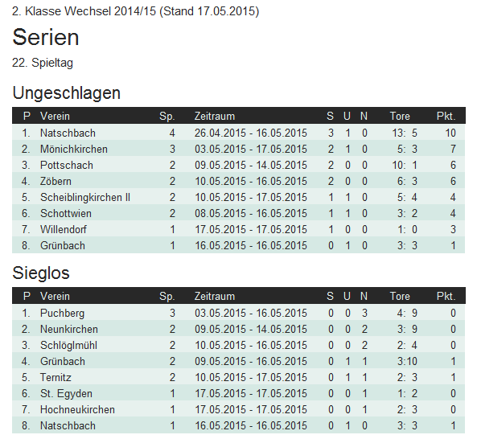Screen dimensions: 477x439
Task: Click the 22. Spieltag label
Action: (43, 63)
